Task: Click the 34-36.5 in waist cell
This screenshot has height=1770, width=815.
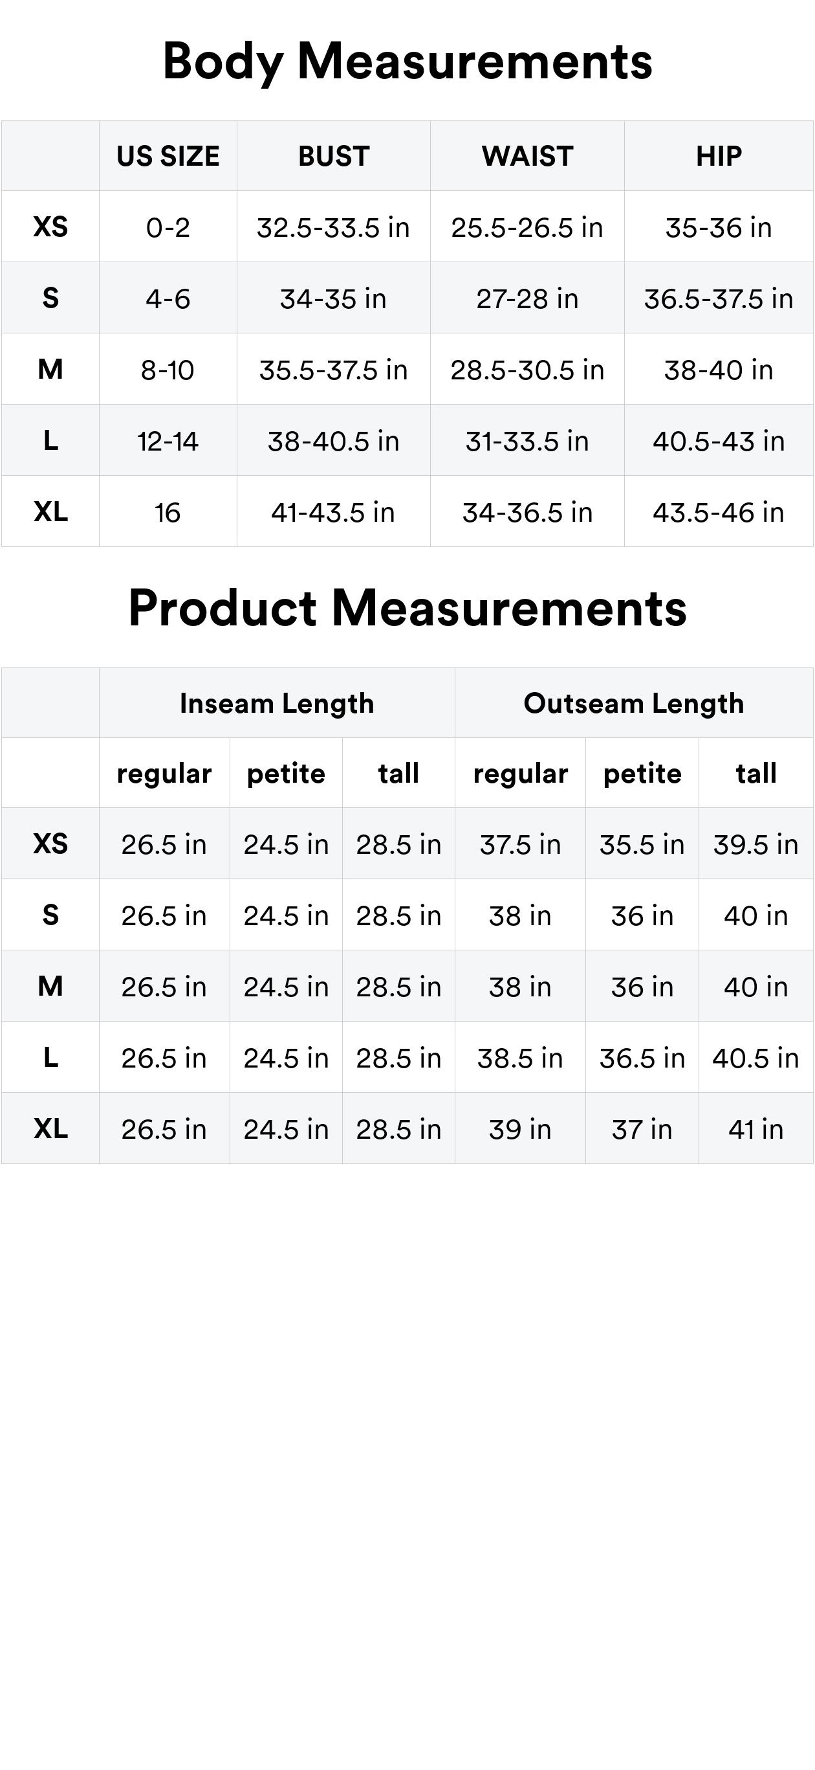Action: 527,513
